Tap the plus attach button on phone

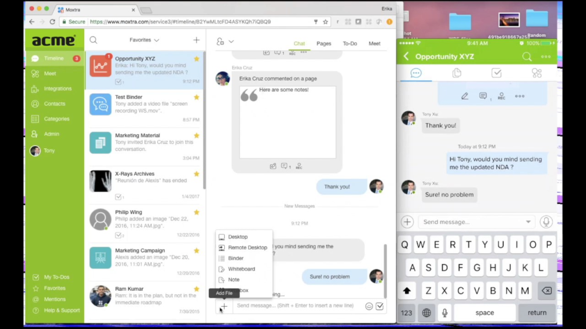tap(407, 222)
